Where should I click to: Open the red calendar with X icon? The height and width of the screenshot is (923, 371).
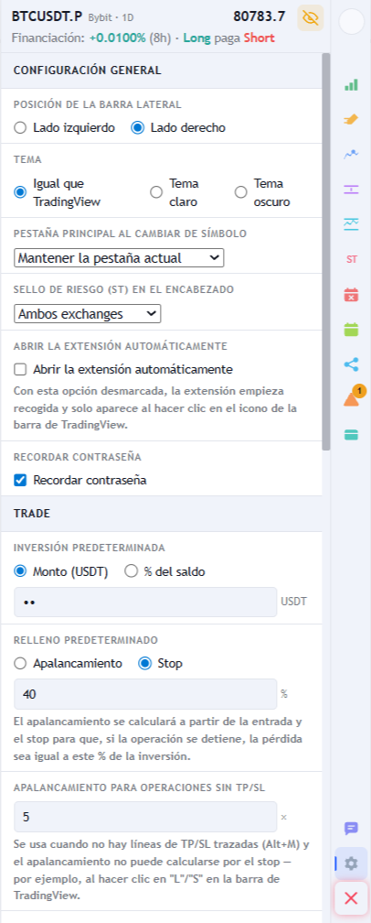coord(351,294)
